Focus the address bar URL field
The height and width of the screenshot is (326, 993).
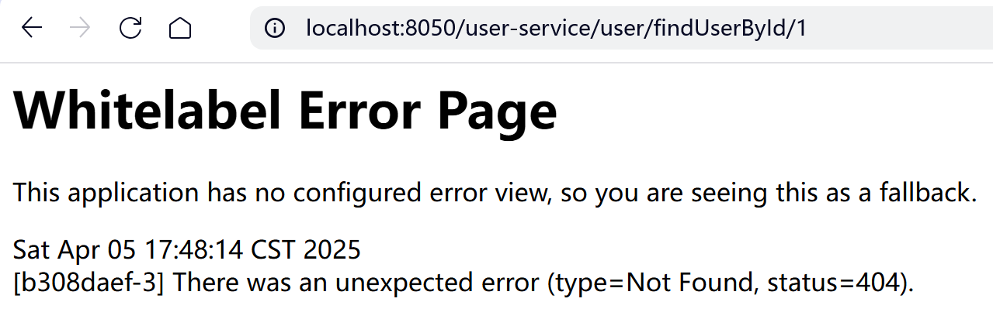click(621, 29)
